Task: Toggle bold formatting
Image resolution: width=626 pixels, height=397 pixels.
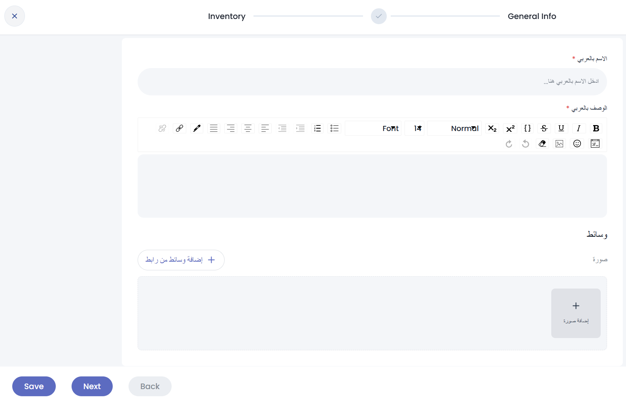Action: point(596,128)
